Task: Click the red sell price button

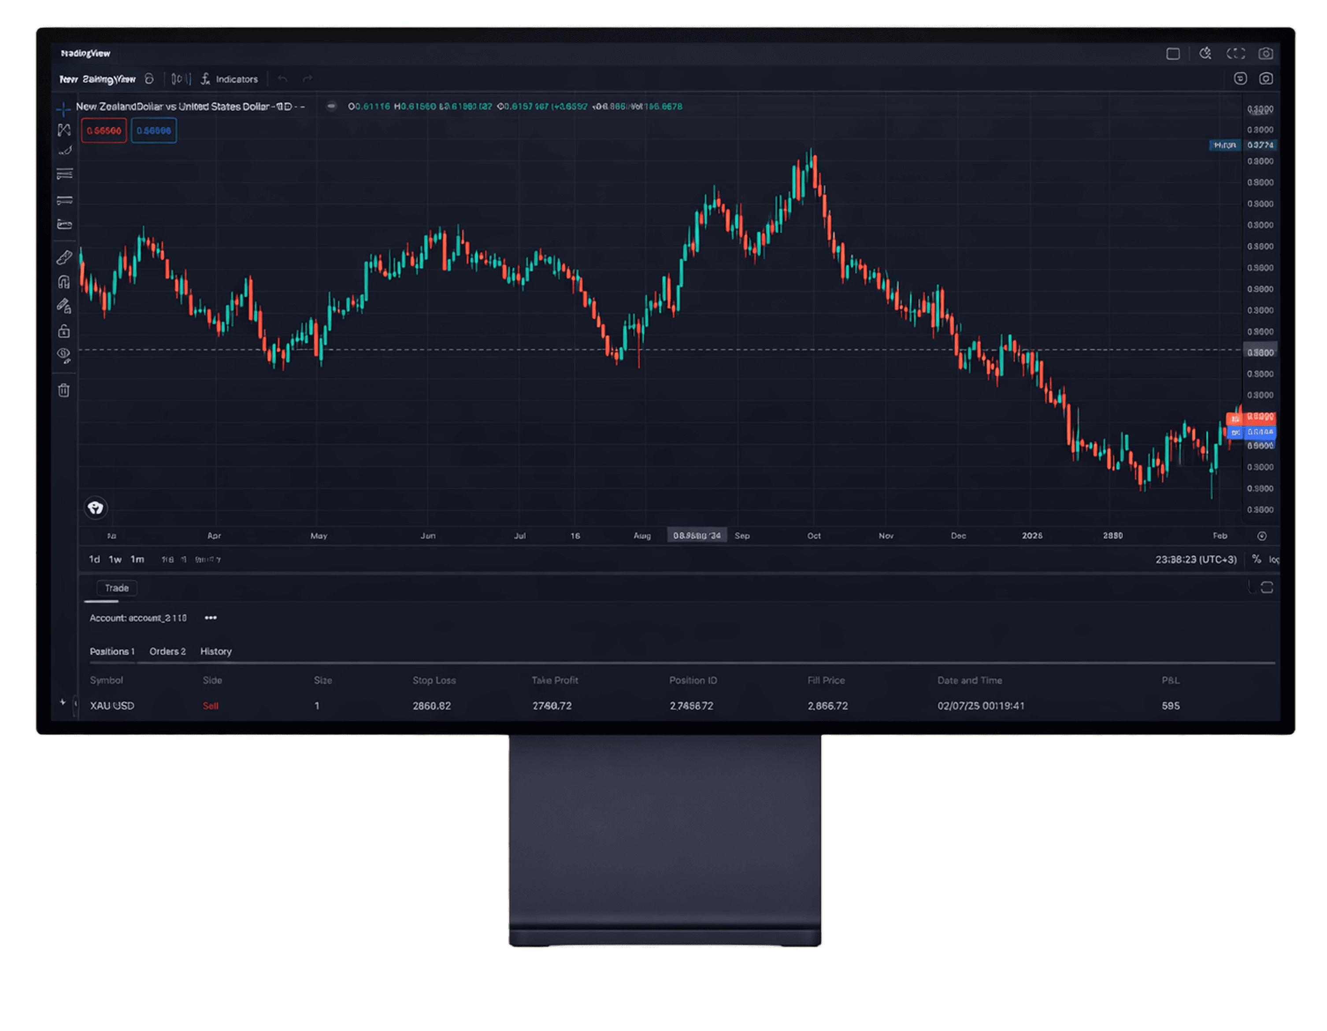Action: 104,130
